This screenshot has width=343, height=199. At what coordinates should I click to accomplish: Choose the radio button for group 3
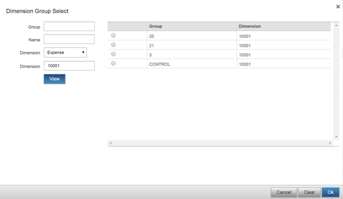[x=114, y=54]
